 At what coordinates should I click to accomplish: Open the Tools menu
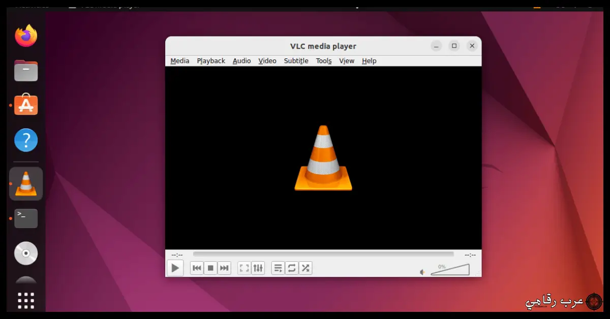point(324,61)
